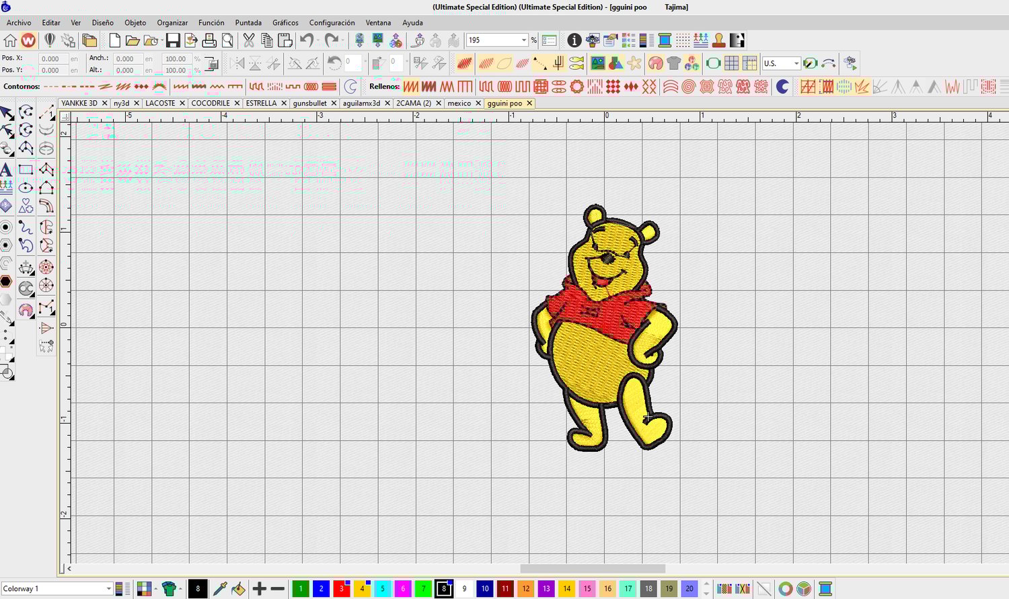Screen dimensions: 1009x599
Task: Redo the last undone action
Action: (330, 40)
